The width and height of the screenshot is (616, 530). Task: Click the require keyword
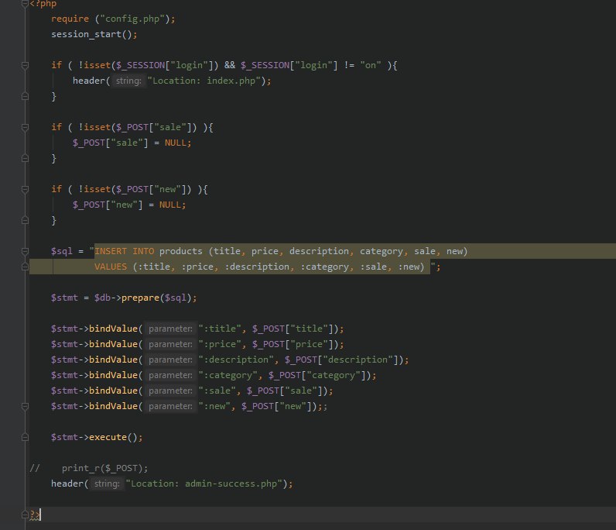(x=70, y=19)
